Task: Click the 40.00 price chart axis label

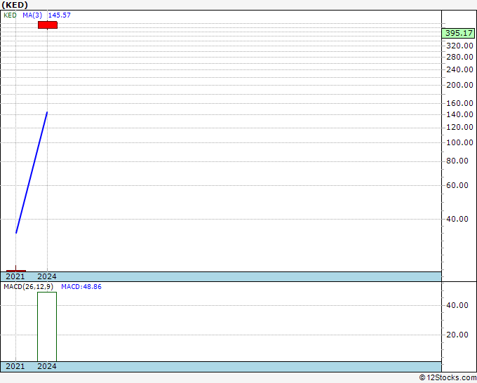Action: (x=457, y=219)
